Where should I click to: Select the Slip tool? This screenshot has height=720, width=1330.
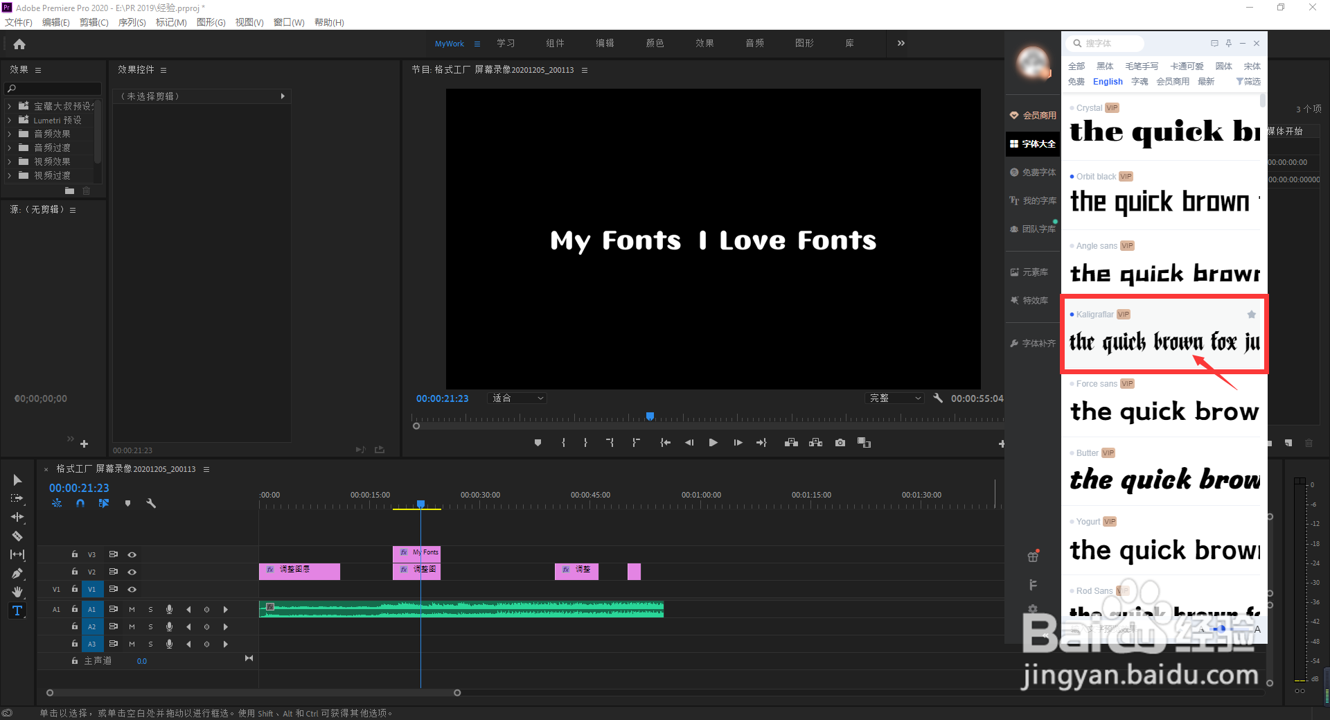click(x=17, y=554)
